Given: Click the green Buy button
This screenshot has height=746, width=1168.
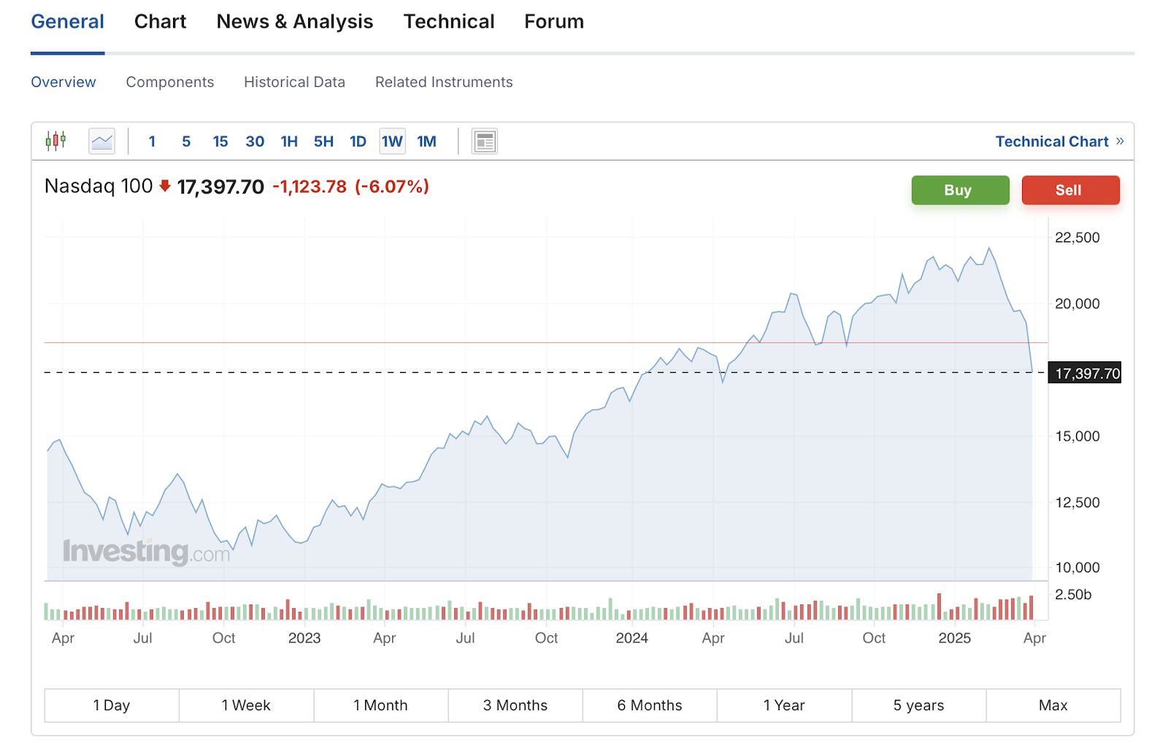Looking at the screenshot, I should pos(960,190).
